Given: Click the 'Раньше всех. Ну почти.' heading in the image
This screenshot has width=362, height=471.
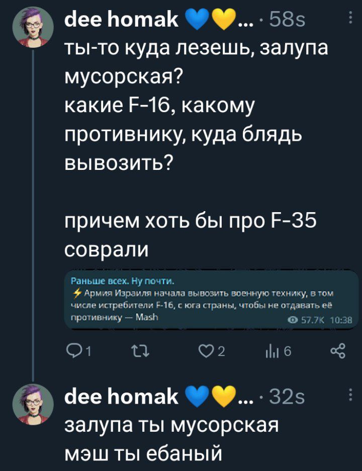Looking at the screenshot, I should click(123, 280).
